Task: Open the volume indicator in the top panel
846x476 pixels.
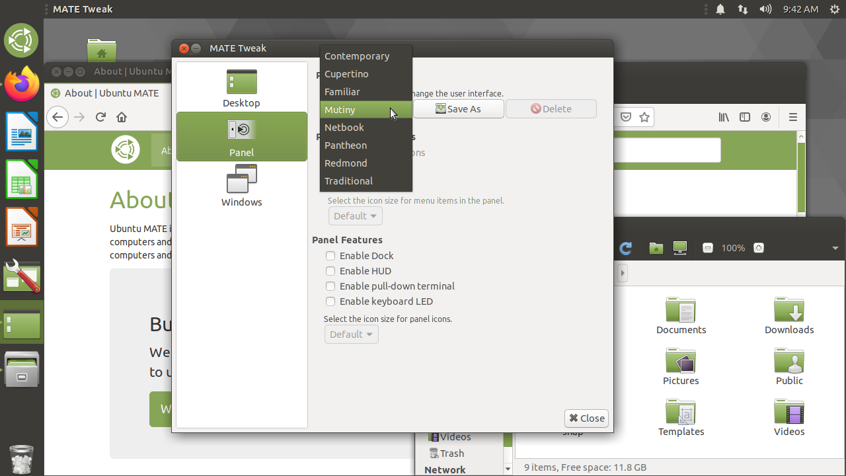Action: 765,9
